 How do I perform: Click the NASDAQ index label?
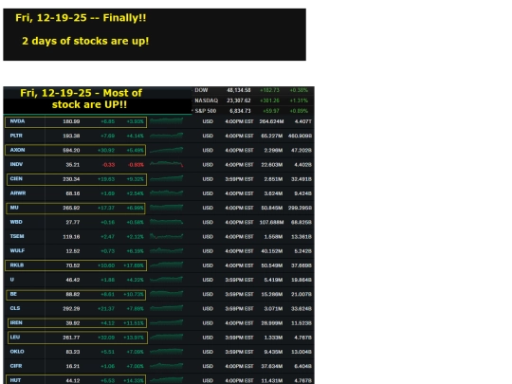click(x=207, y=101)
